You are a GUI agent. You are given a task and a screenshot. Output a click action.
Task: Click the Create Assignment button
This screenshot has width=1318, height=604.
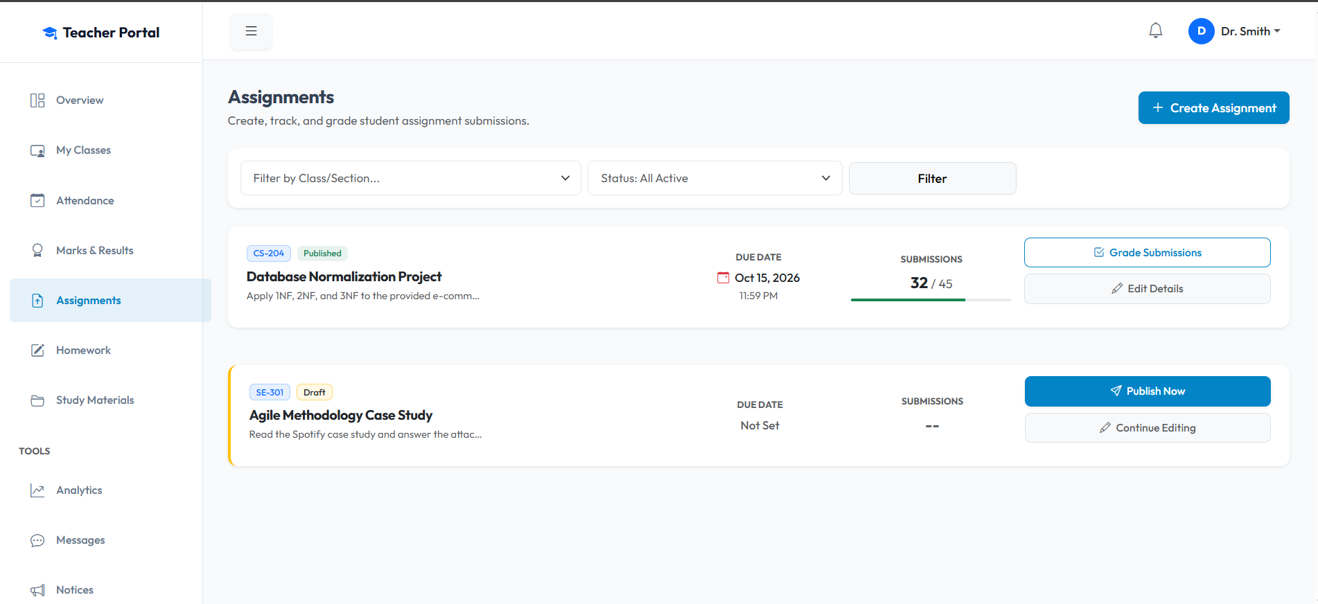point(1213,108)
